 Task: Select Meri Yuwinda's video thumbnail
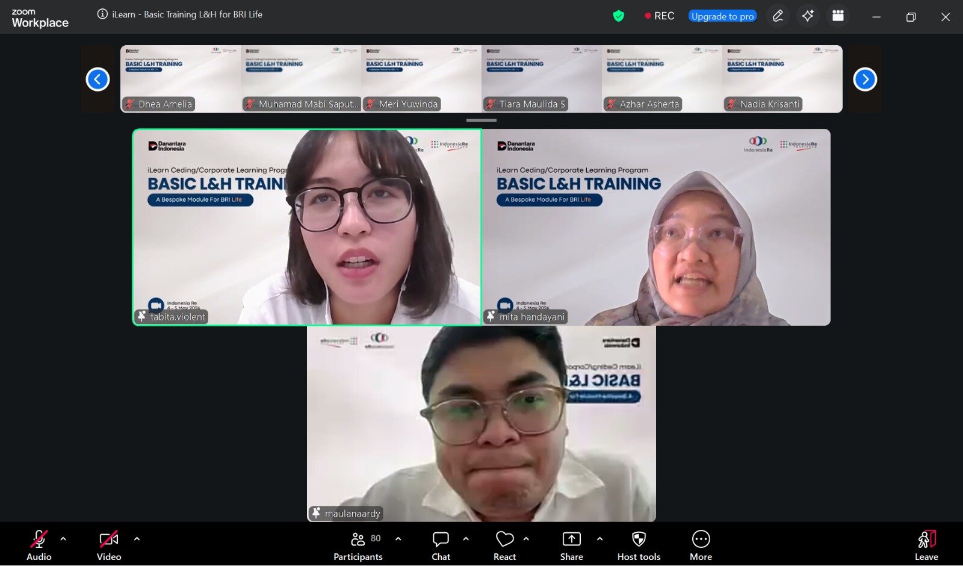421,79
